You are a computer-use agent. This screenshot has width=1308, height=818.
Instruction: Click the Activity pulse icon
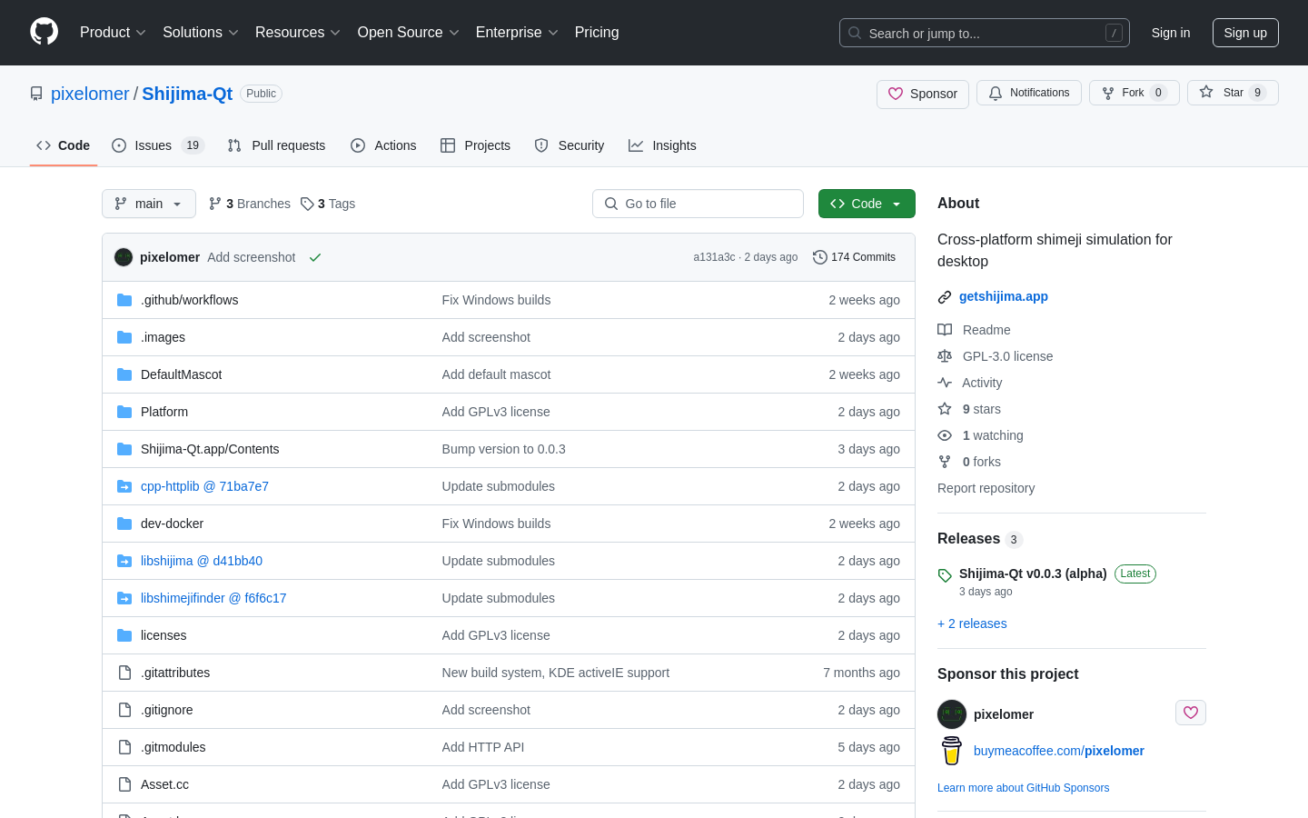pyautogui.click(x=945, y=383)
